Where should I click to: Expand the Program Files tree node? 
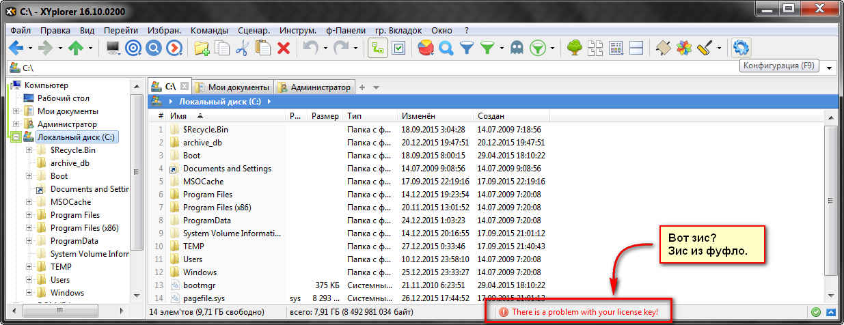[x=29, y=215]
